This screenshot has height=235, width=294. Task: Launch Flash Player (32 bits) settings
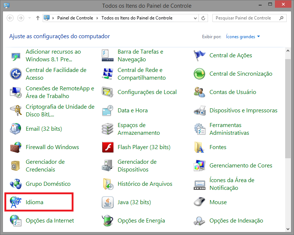(144, 147)
